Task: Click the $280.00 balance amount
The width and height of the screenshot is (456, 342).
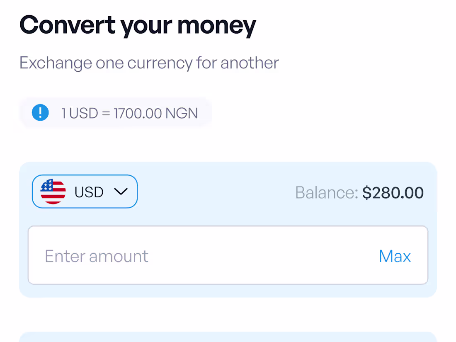Action: (x=393, y=192)
